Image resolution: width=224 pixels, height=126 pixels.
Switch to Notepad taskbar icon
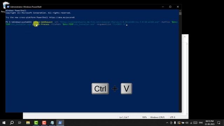click(x=52, y=123)
